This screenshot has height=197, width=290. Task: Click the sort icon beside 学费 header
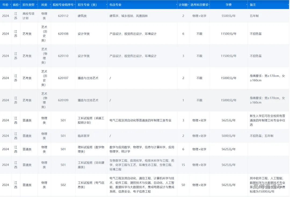pos(247,5)
